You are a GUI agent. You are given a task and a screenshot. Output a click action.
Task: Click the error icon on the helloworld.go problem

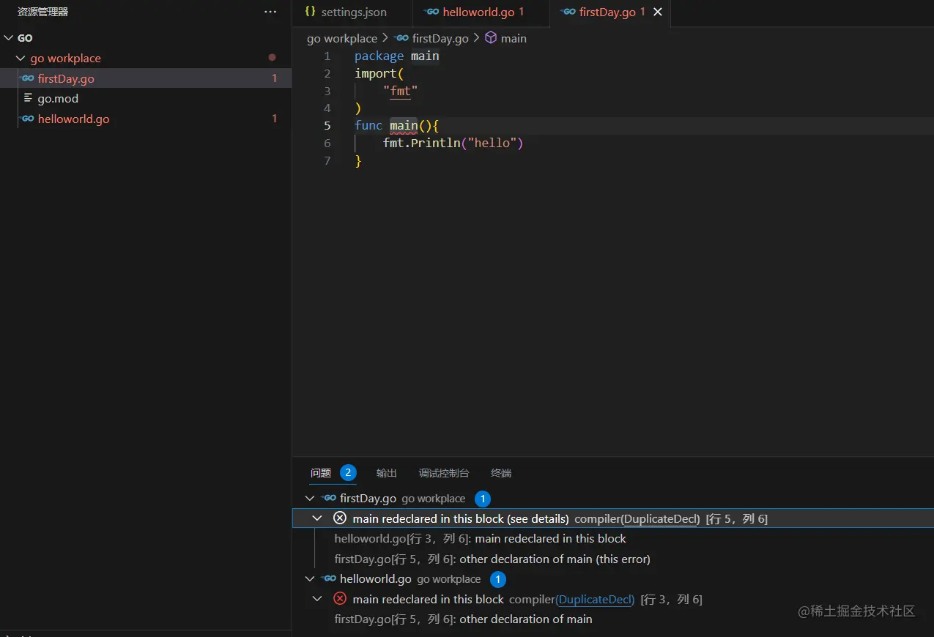[x=340, y=598]
